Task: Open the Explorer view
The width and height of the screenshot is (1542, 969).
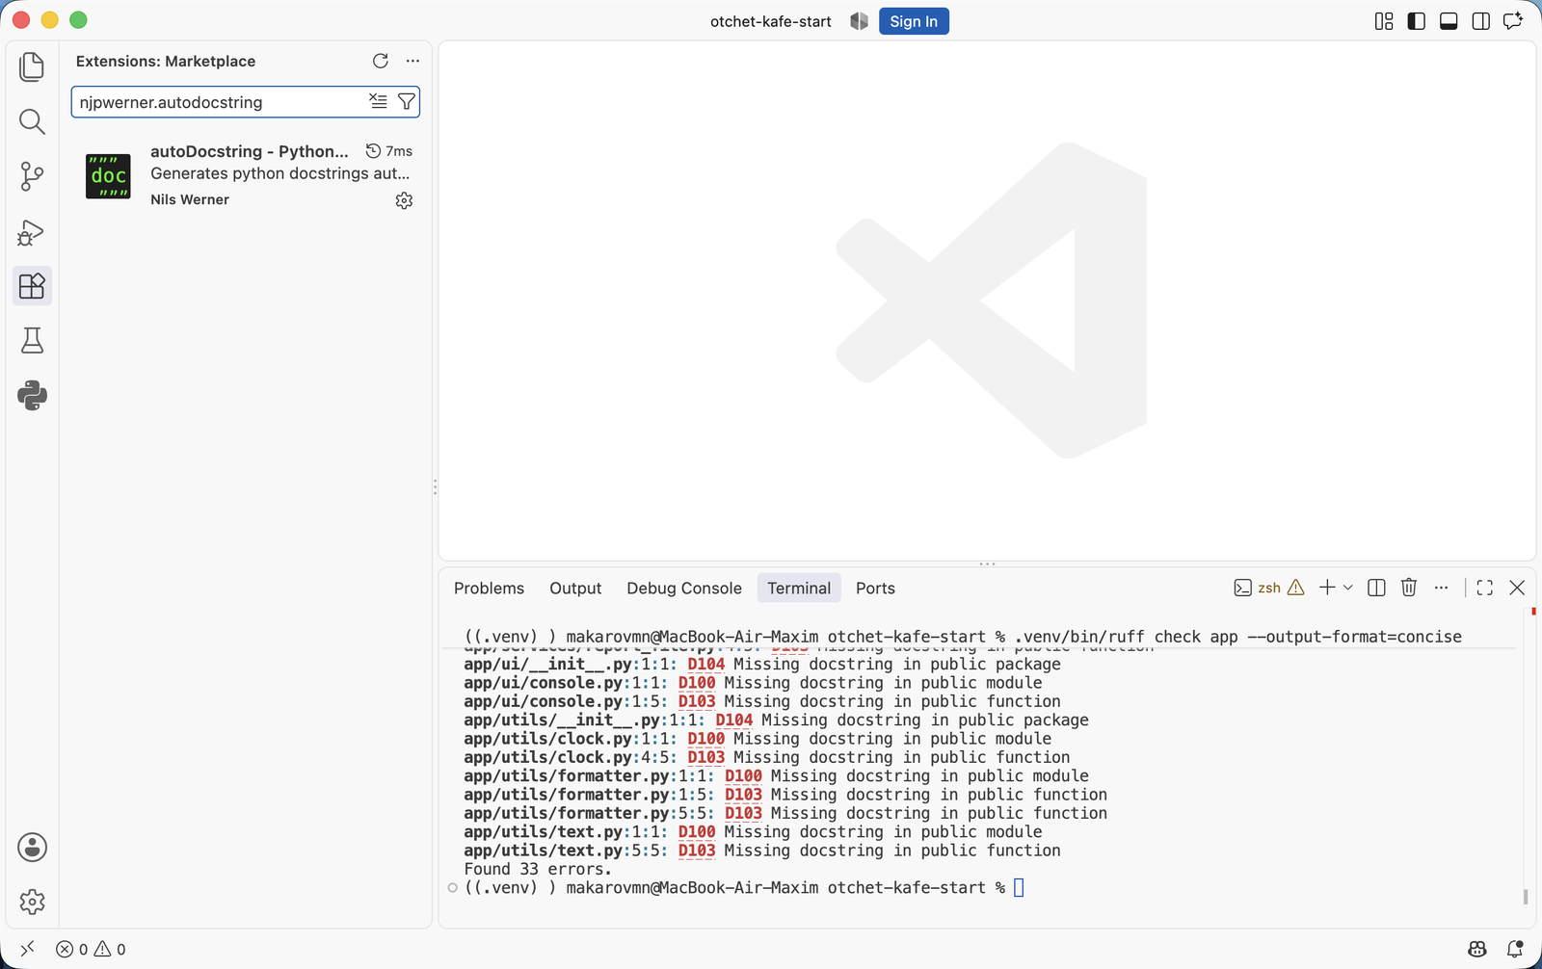Action: pos(32,66)
